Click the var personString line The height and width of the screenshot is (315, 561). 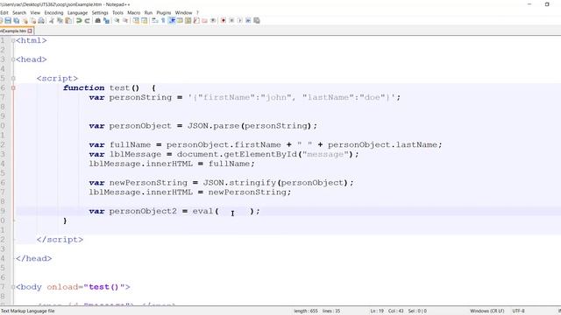245,97
